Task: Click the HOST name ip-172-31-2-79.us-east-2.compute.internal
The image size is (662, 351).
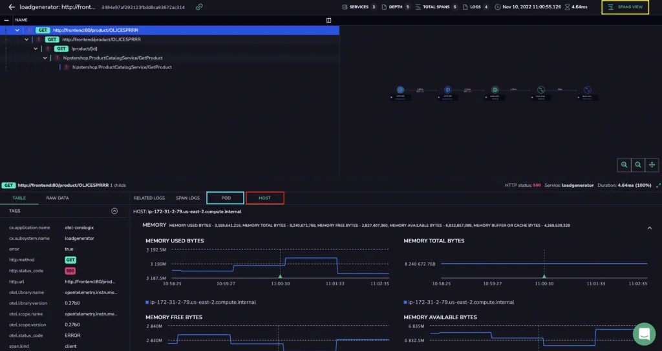Action: (195, 211)
